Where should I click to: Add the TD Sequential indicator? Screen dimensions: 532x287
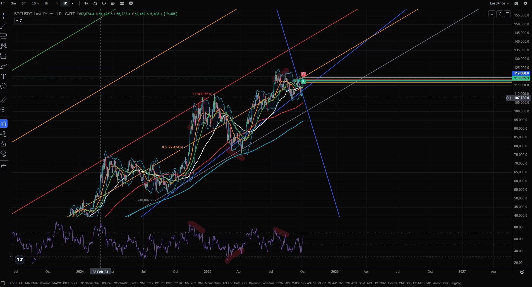[90, 283]
